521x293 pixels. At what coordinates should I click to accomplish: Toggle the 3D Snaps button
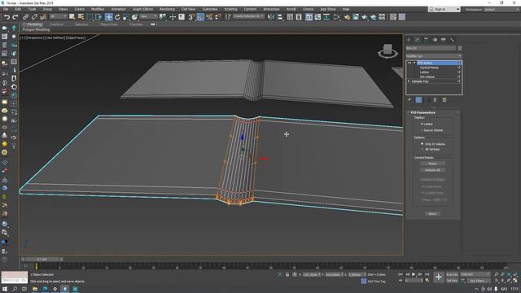tap(191, 17)
